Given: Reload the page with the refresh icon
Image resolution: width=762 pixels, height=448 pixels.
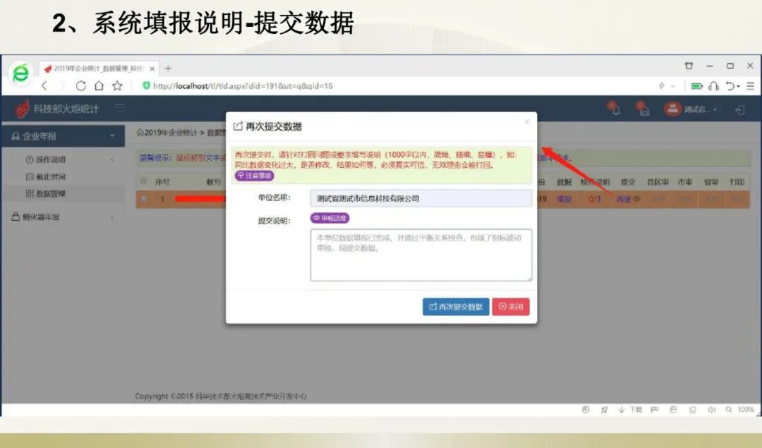Looking at the screenshot, I should coord(80,86).
